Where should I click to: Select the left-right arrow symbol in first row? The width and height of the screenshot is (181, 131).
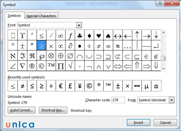click(118, 35)
